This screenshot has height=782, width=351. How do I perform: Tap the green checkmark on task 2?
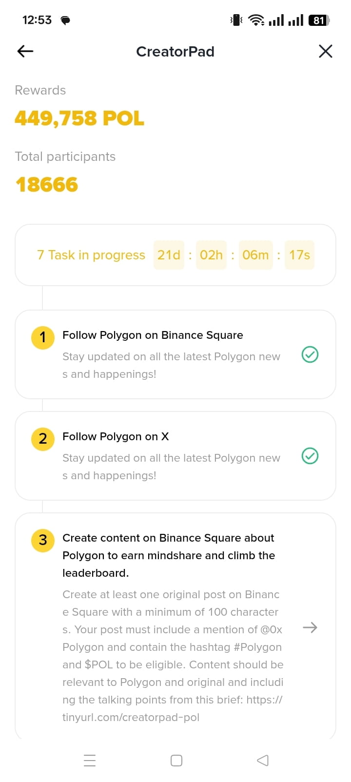click(310, 456)
